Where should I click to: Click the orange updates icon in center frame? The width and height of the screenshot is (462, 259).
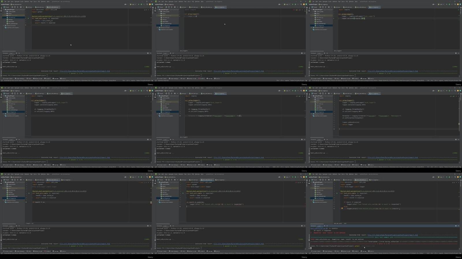(304, 91)
